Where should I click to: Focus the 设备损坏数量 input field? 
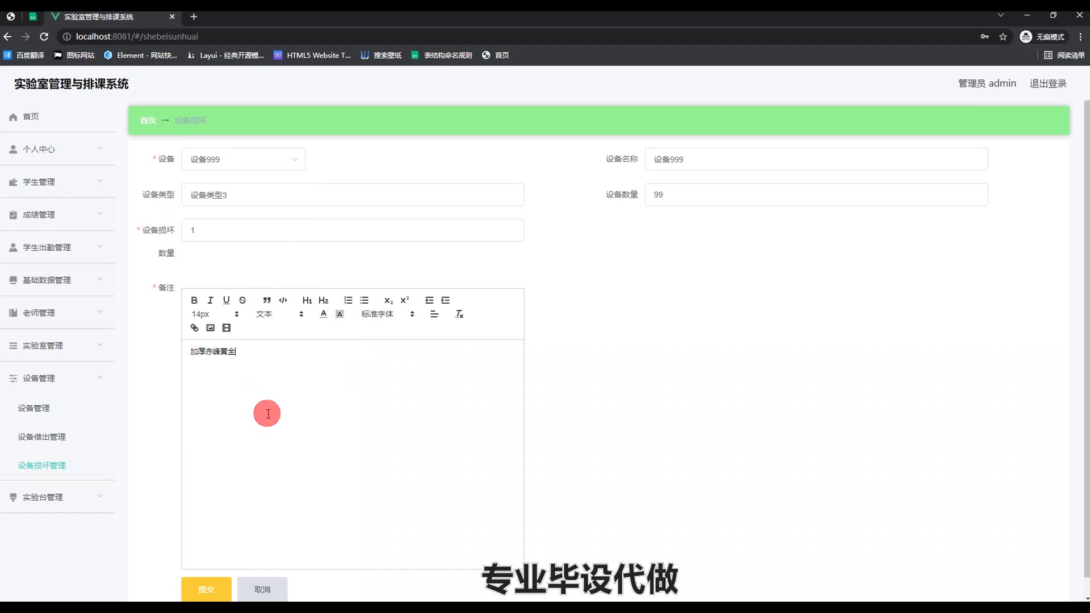click(353, 230)
